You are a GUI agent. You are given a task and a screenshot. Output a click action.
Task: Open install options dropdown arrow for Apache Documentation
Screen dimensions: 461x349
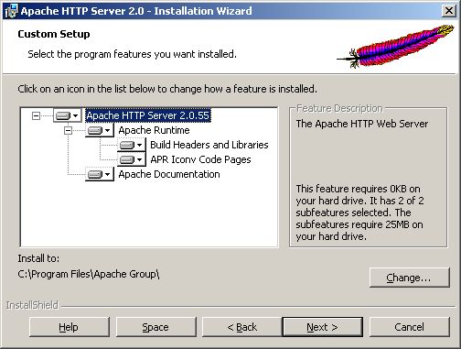click(x=107, y=175)
